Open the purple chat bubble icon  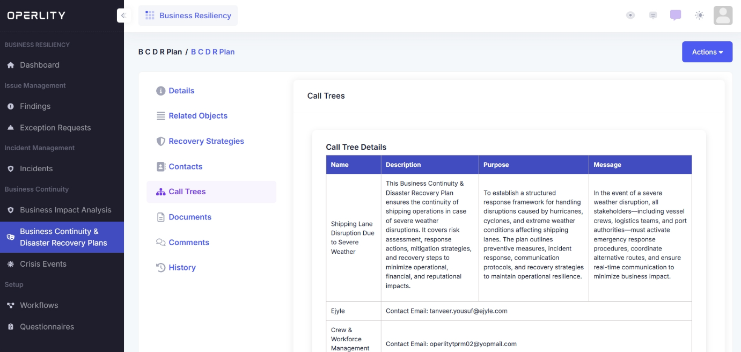pos(676,16)
